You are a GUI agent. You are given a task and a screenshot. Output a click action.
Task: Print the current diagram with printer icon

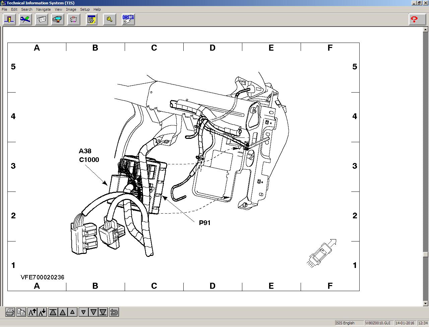tap(10, 312)
